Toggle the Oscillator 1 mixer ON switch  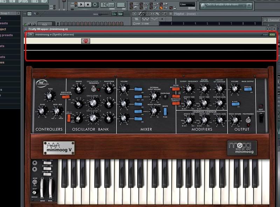tap(138, 89)
